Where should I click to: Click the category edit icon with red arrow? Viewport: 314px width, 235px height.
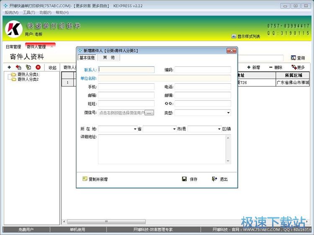click(18, 67)
